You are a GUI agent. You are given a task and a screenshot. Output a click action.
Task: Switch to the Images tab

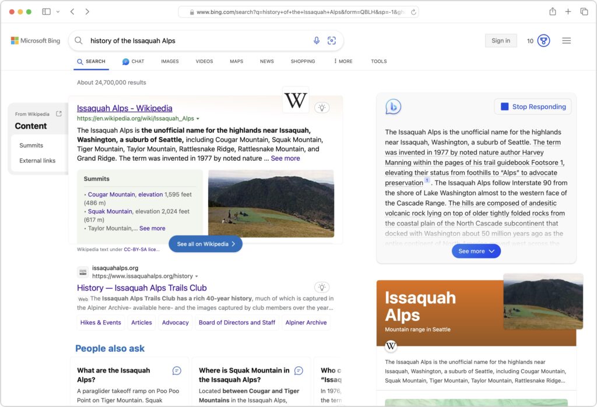pos(170,61)
